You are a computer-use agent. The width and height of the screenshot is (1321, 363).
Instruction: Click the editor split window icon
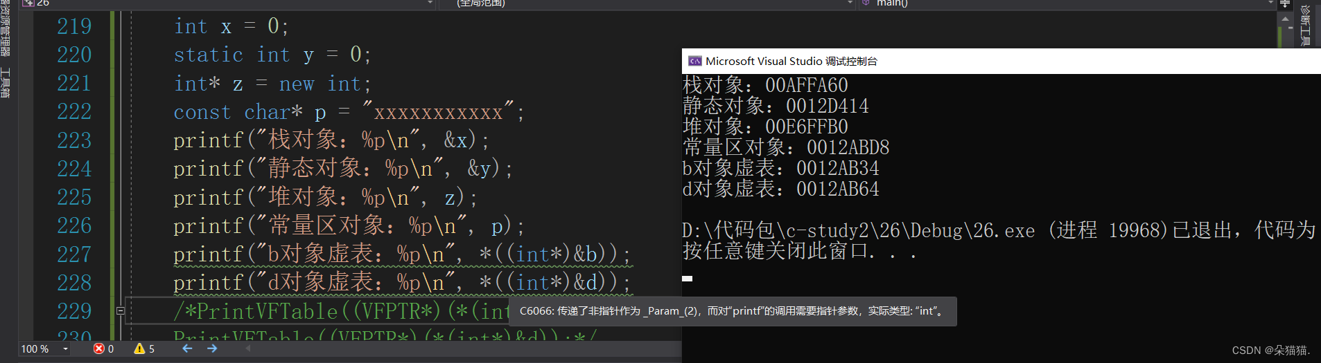tap(1285, 3)
